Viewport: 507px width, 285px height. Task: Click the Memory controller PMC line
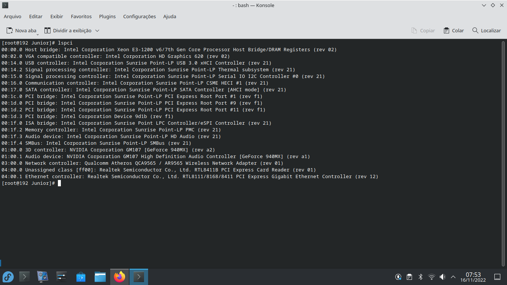(111, 130)
